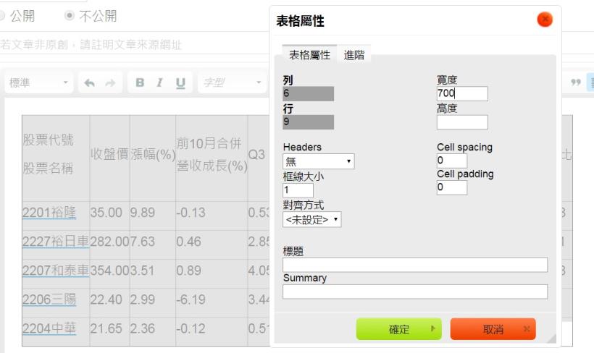Click the block quote icon in the toolbar
This screenshot has width=594, height=353.
(x=576, y=82)
